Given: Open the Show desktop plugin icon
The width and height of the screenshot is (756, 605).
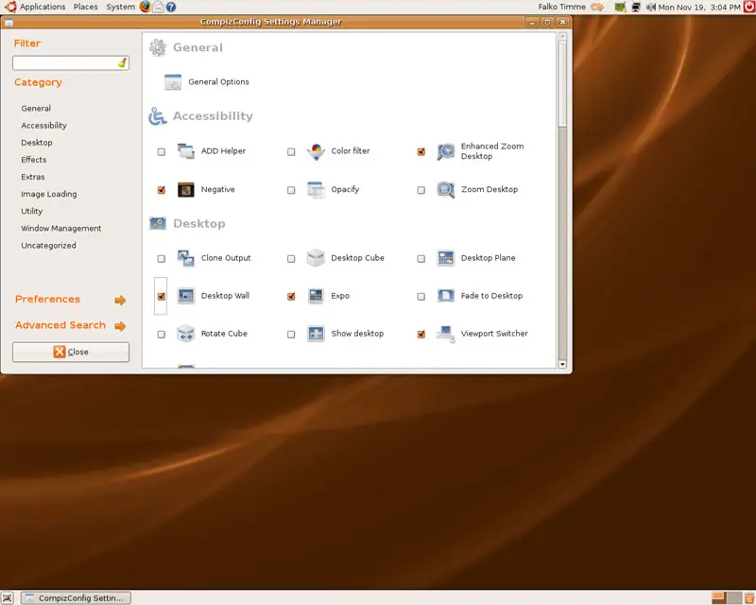Looking at the screenshot, I should pos(316,334).
